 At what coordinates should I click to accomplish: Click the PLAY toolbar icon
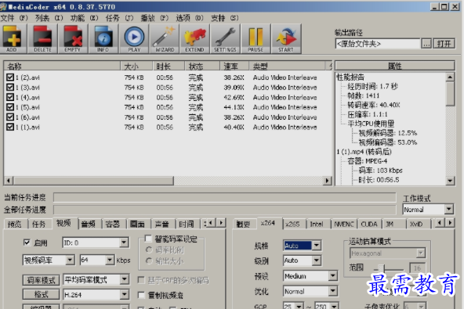tap(134, 38)
